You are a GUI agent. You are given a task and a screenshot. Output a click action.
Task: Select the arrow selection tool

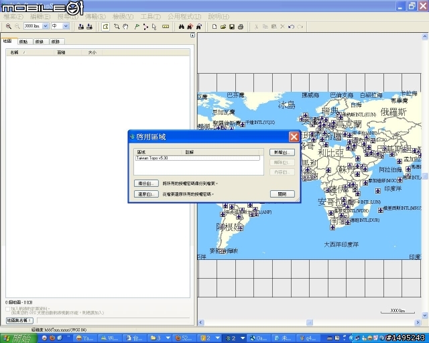tap(154, 27)
